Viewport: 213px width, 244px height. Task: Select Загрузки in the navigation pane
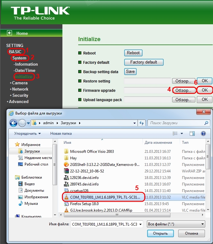tap(31, 151)
